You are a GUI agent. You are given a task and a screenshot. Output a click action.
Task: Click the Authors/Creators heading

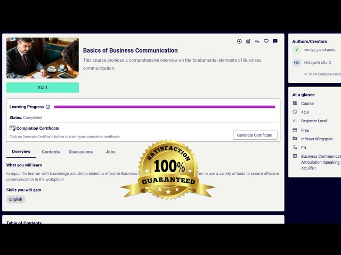click(x=310, y=41)
